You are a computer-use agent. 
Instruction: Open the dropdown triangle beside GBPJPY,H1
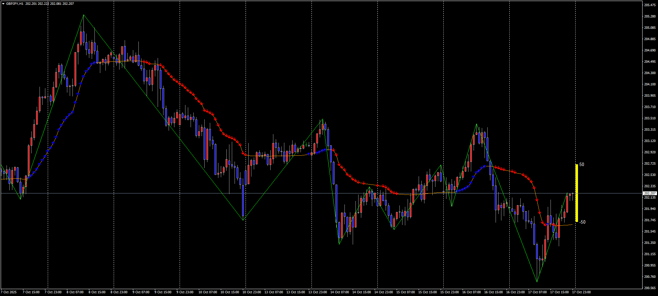pos(3,4)
